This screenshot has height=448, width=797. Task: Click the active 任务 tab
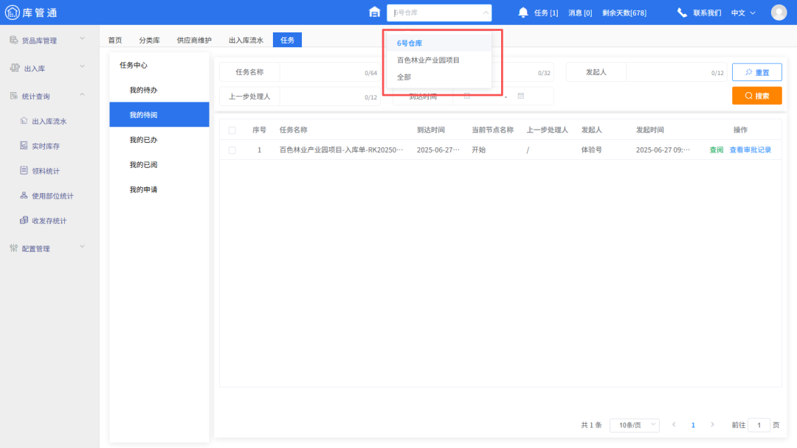287,40
